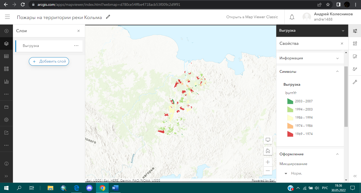Open the Properties settings icon on right toolbar
Screen dimensions: 361x193
point(355,31)
